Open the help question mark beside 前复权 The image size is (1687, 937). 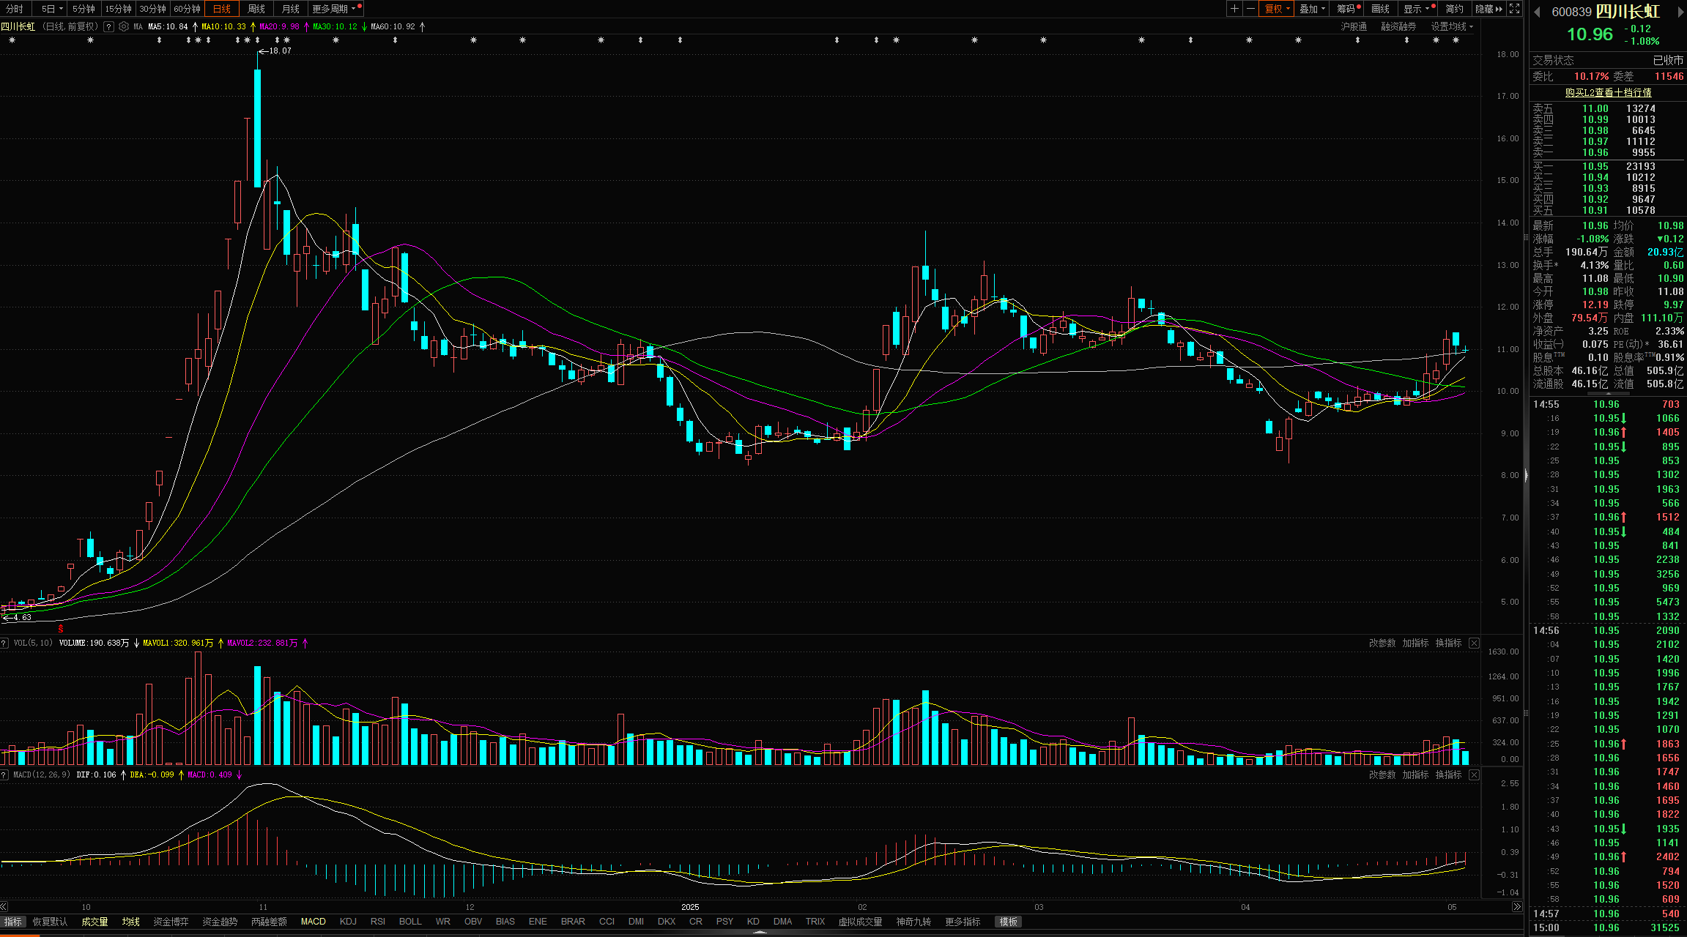[108, 26]
